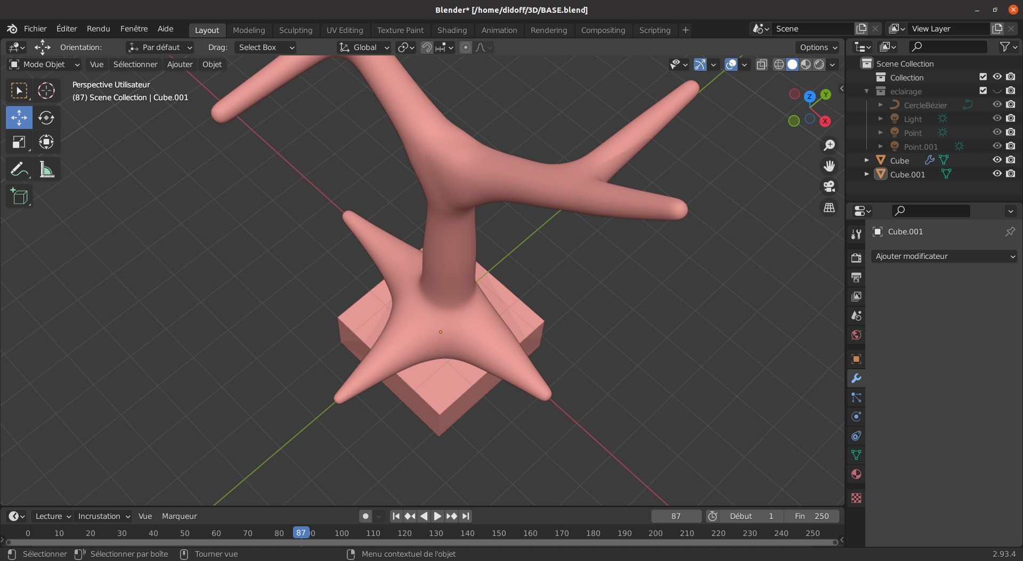This screenshot has height=561, width=1023.
Task: Click the Blender logo menu icon
Action: coord(12,29)
